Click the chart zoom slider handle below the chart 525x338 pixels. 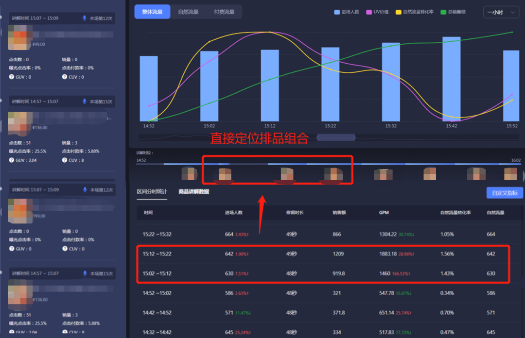[335, 137]
